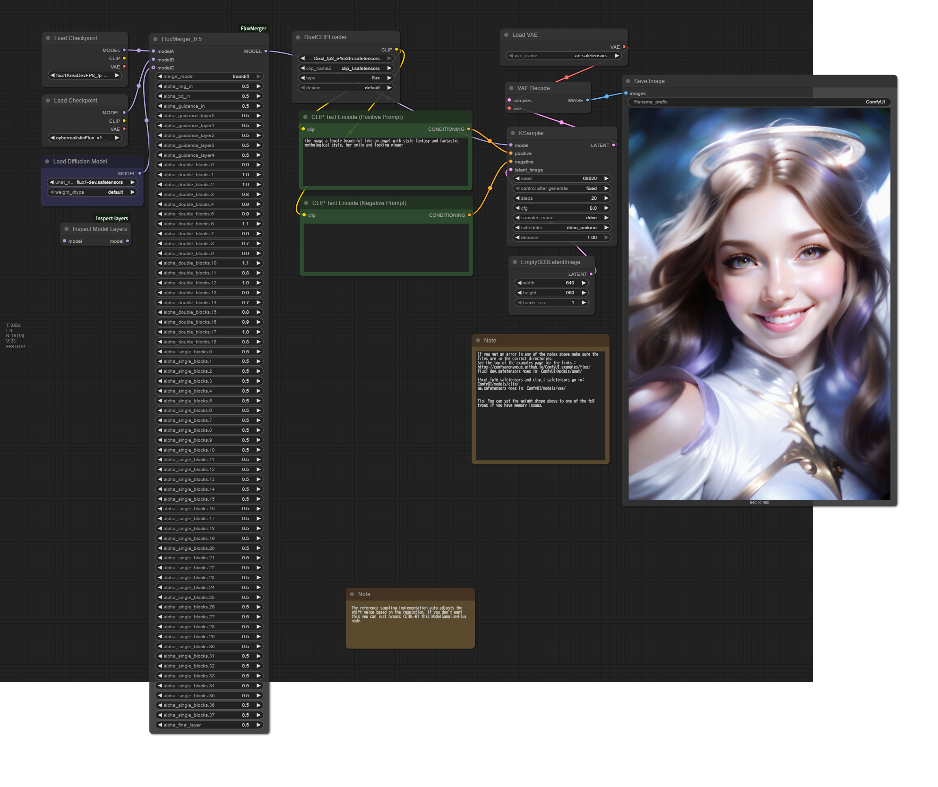Click the FluxMerger_0.5 MODEL output socket
The width and height of the screenshot is (938, 787).
click(x=266, y=51)
